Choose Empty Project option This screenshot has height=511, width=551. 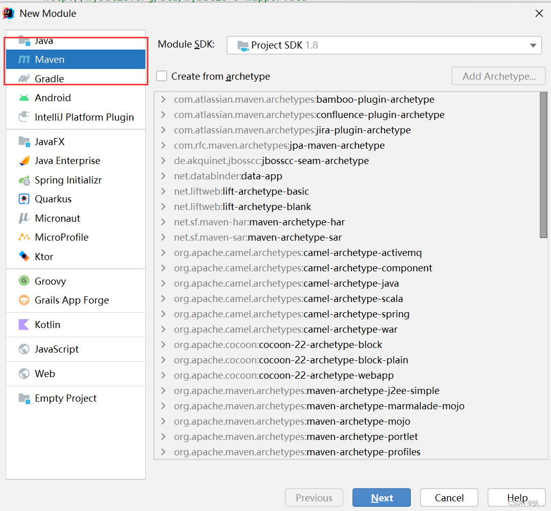pos(76,398)
